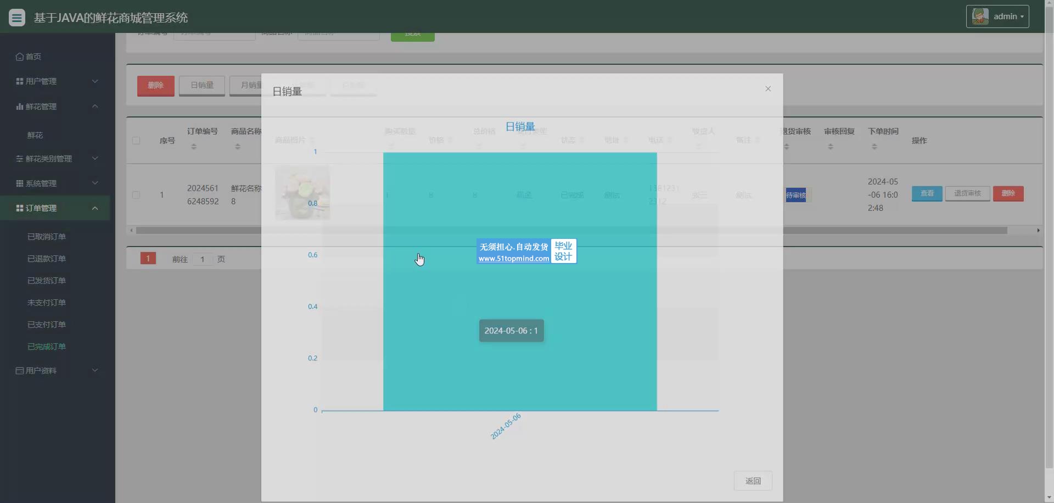The width and height of the screenshot is (1054, 503).
Task: Close the 日销量 dialog with X
Action: click(x=768, y=89)
